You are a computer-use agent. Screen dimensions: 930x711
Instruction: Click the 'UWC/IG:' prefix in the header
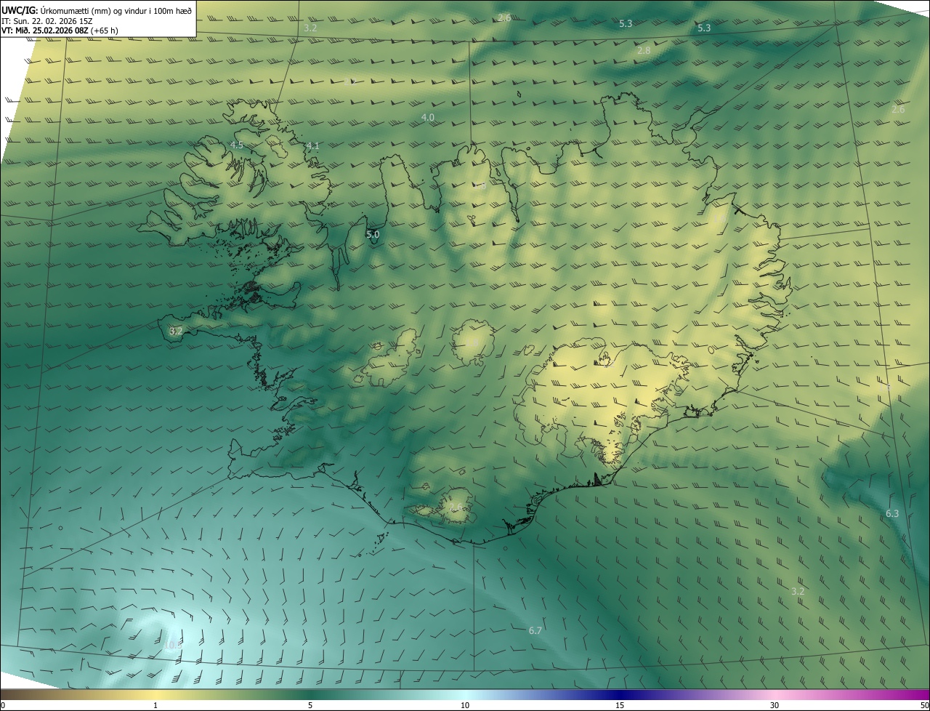point(20,9)
